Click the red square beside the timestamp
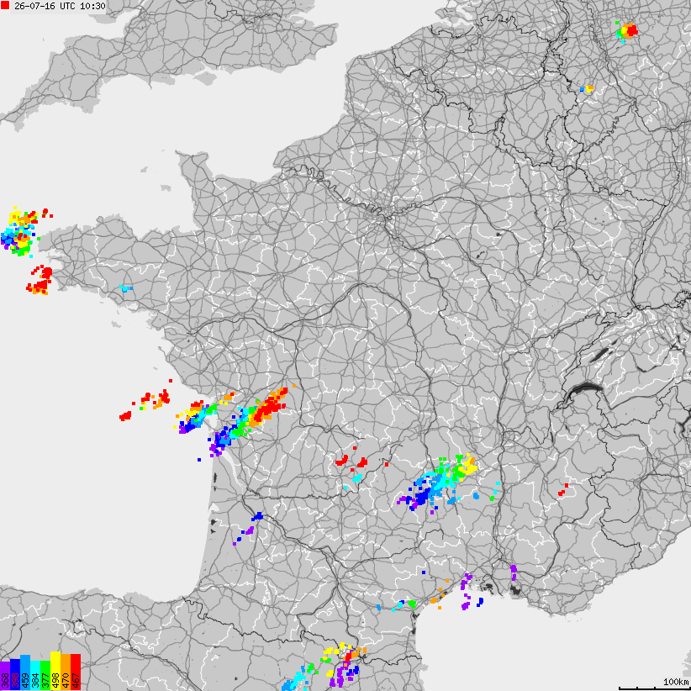Screen dimensions: 691x691 5,6
